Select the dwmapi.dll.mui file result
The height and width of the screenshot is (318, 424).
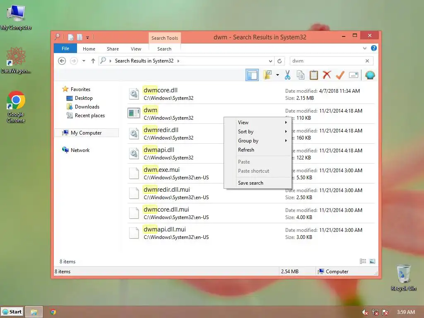tap(251, 233)
